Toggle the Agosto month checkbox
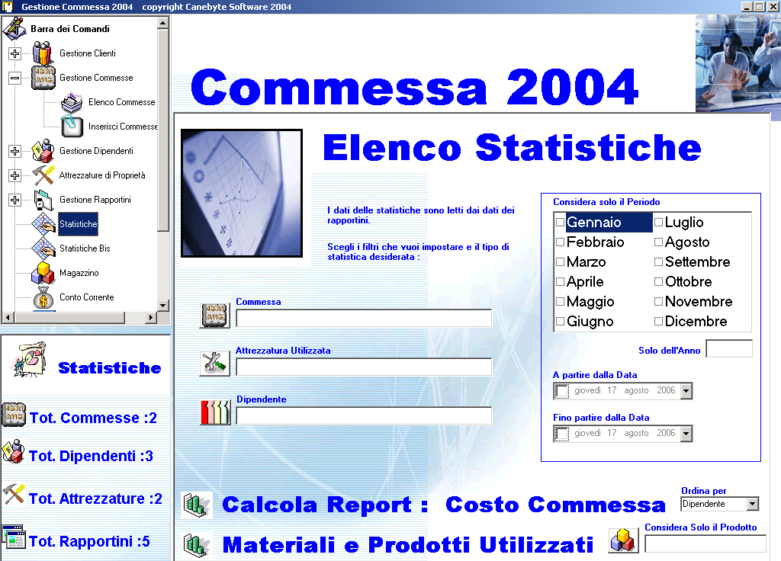 pyautogui.click(x=658, y=242)
